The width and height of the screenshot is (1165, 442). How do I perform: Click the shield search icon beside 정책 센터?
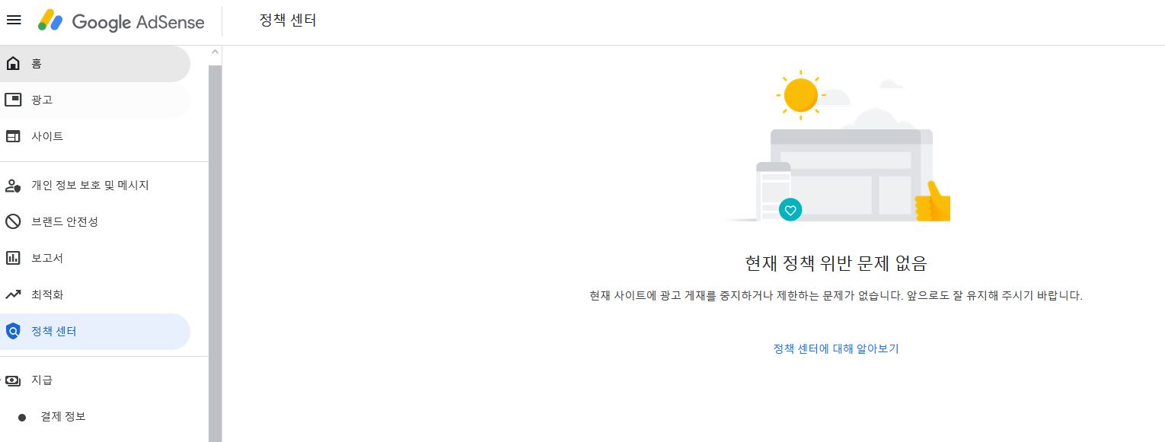click(x=13, y=331)
